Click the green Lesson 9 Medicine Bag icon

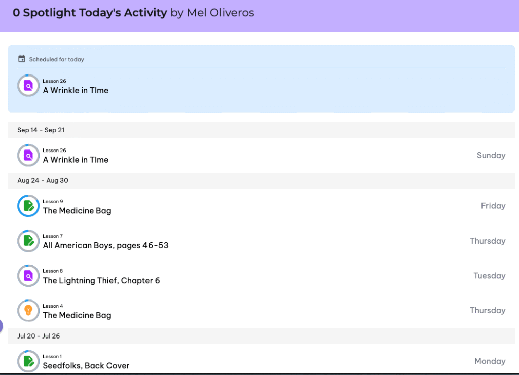point(28,206)
